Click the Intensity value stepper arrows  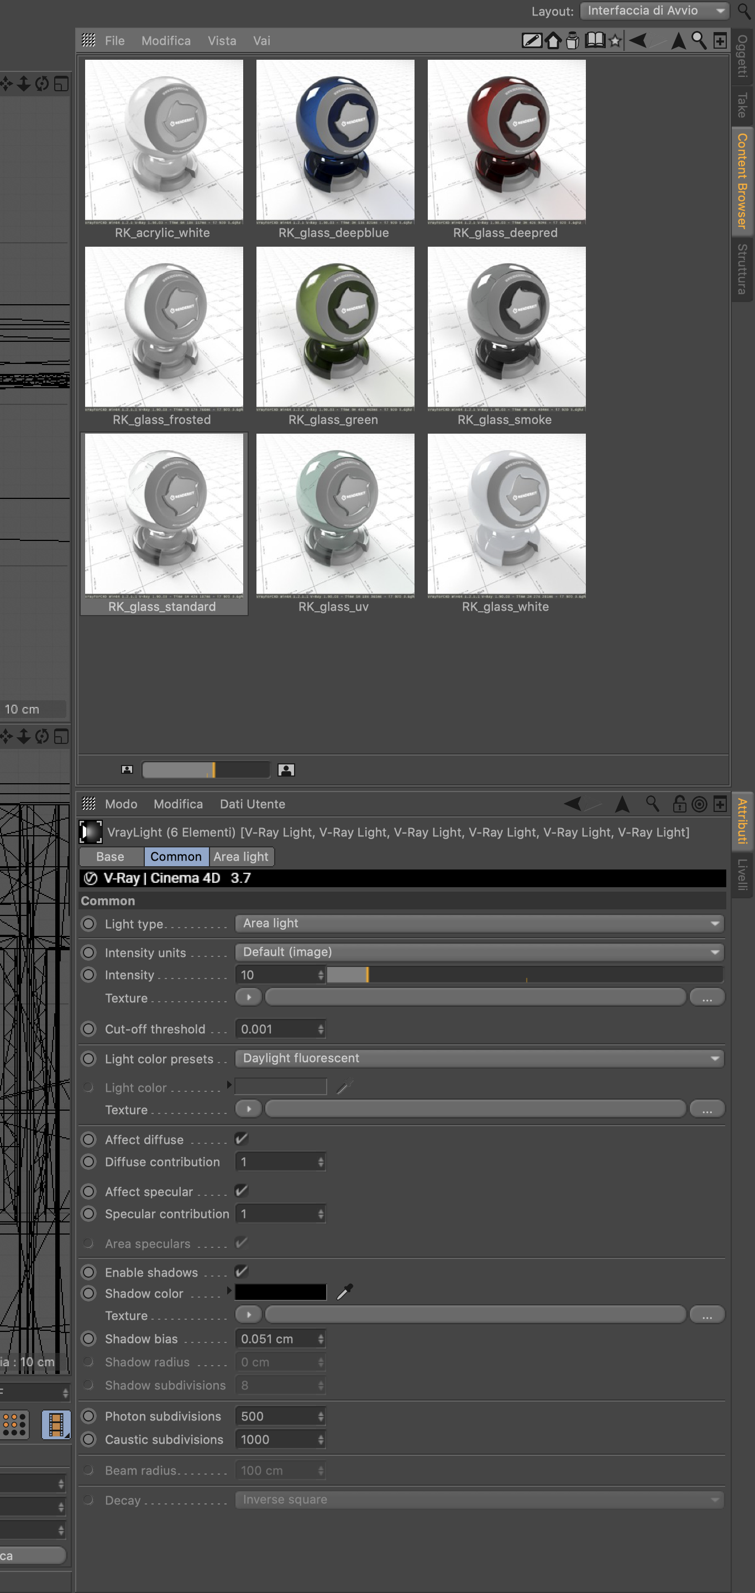coord(321,975)
